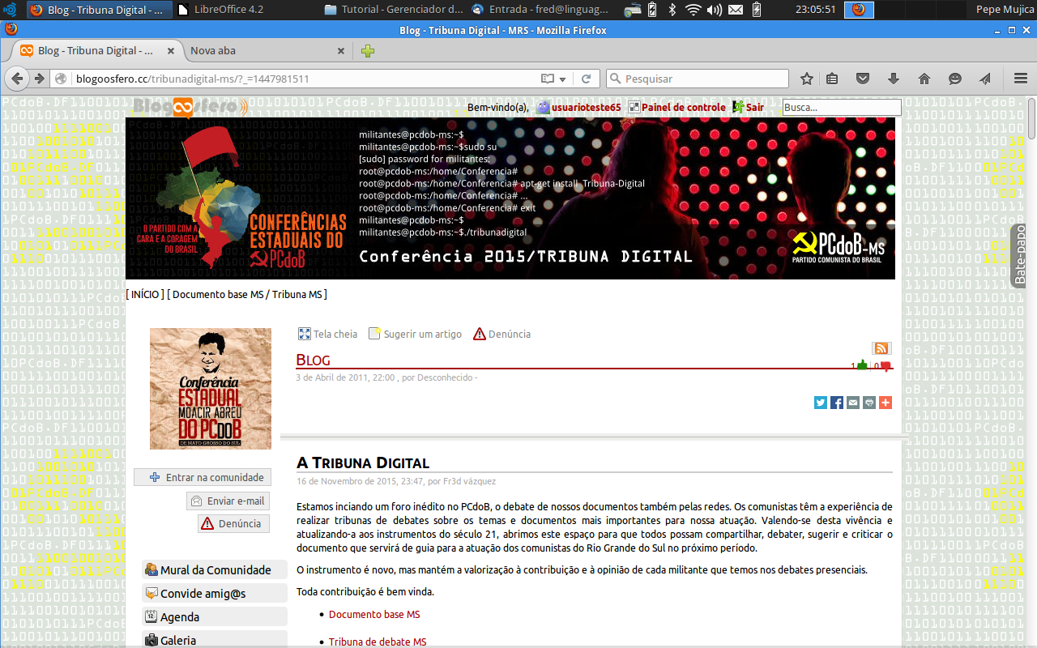
Task: Click the Pocket icon in the toolbar
Action: pos(863,79)
